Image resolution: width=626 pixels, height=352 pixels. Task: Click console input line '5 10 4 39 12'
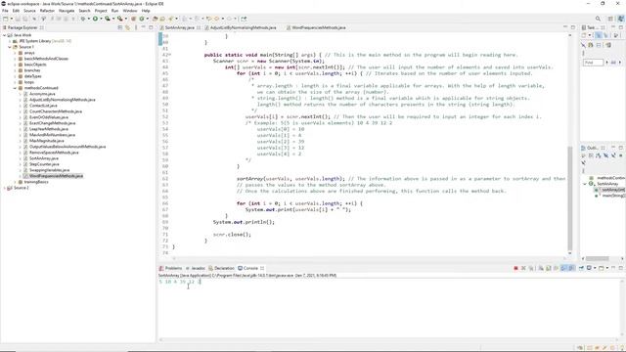[180, 282]
